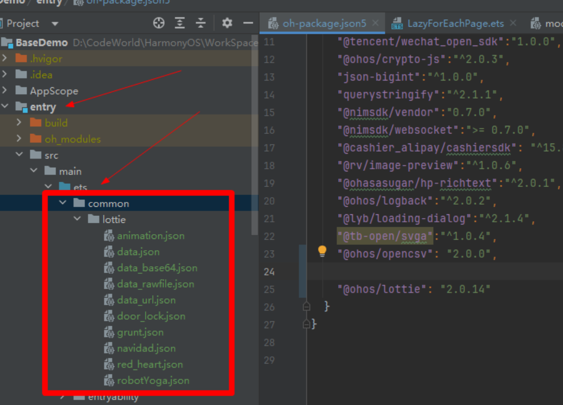The height and width of the screenshot is (405, 563).
Task: Open project view settings gear
Action: (227, 23)
